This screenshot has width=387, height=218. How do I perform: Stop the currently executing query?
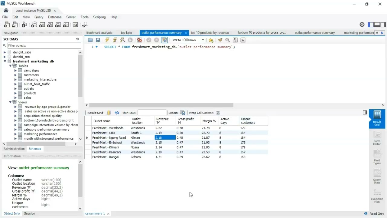tap(130, 40)
